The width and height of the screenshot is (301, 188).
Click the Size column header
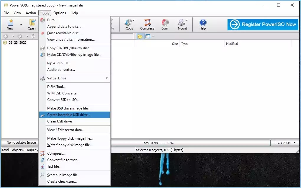point(175,44)
